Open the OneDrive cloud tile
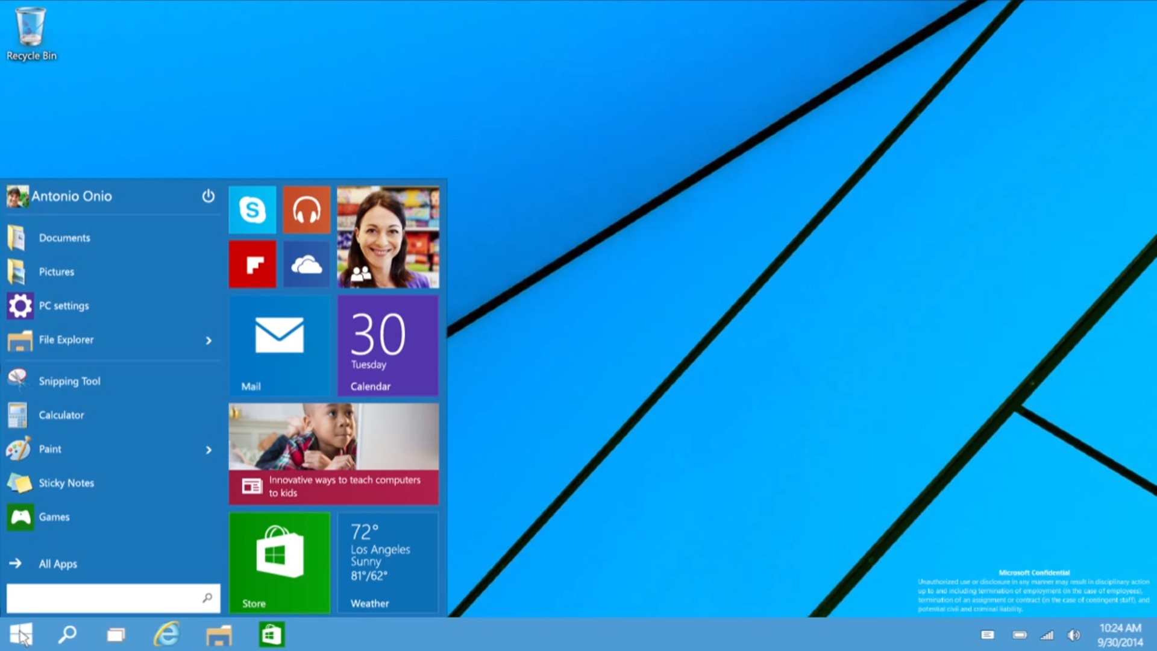Viewport: 1157px width, 651px height. [306, 263]
